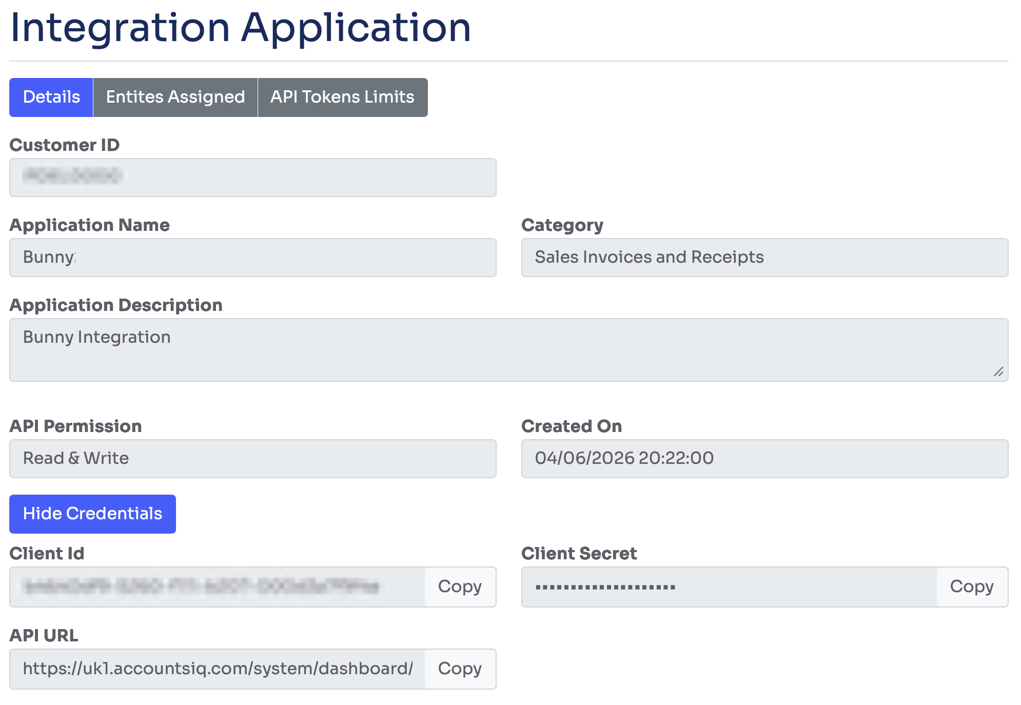Screen dimensions: 1021x705
Task: Copy the Client Secret value
Action: (x=972, y=586)
